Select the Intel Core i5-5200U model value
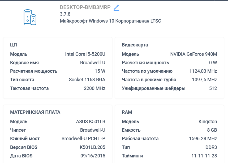The width and height of the screenshot is (228, 163). pyautogui.click(x=85, y=54)
